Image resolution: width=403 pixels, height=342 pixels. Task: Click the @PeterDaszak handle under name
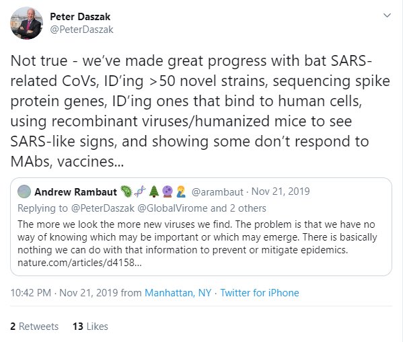coord(81,30)
